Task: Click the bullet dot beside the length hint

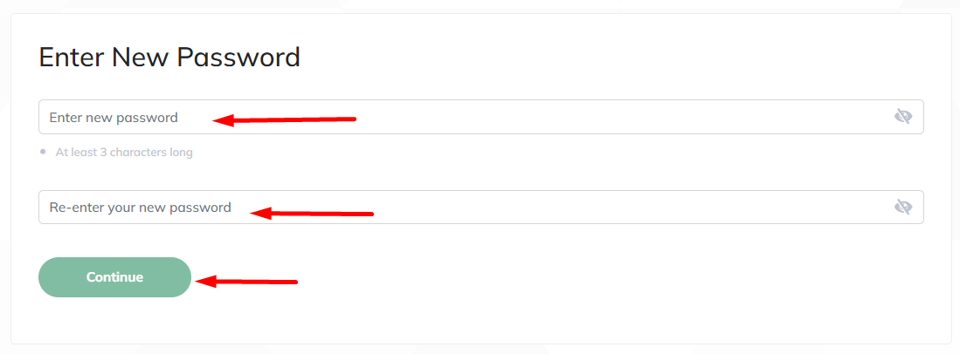Action: [42, 152]
